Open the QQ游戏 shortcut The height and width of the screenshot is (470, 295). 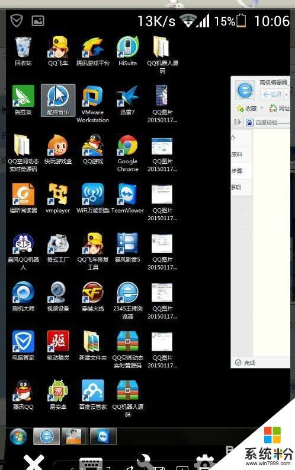pyautogui.click(x=93, y=150)
